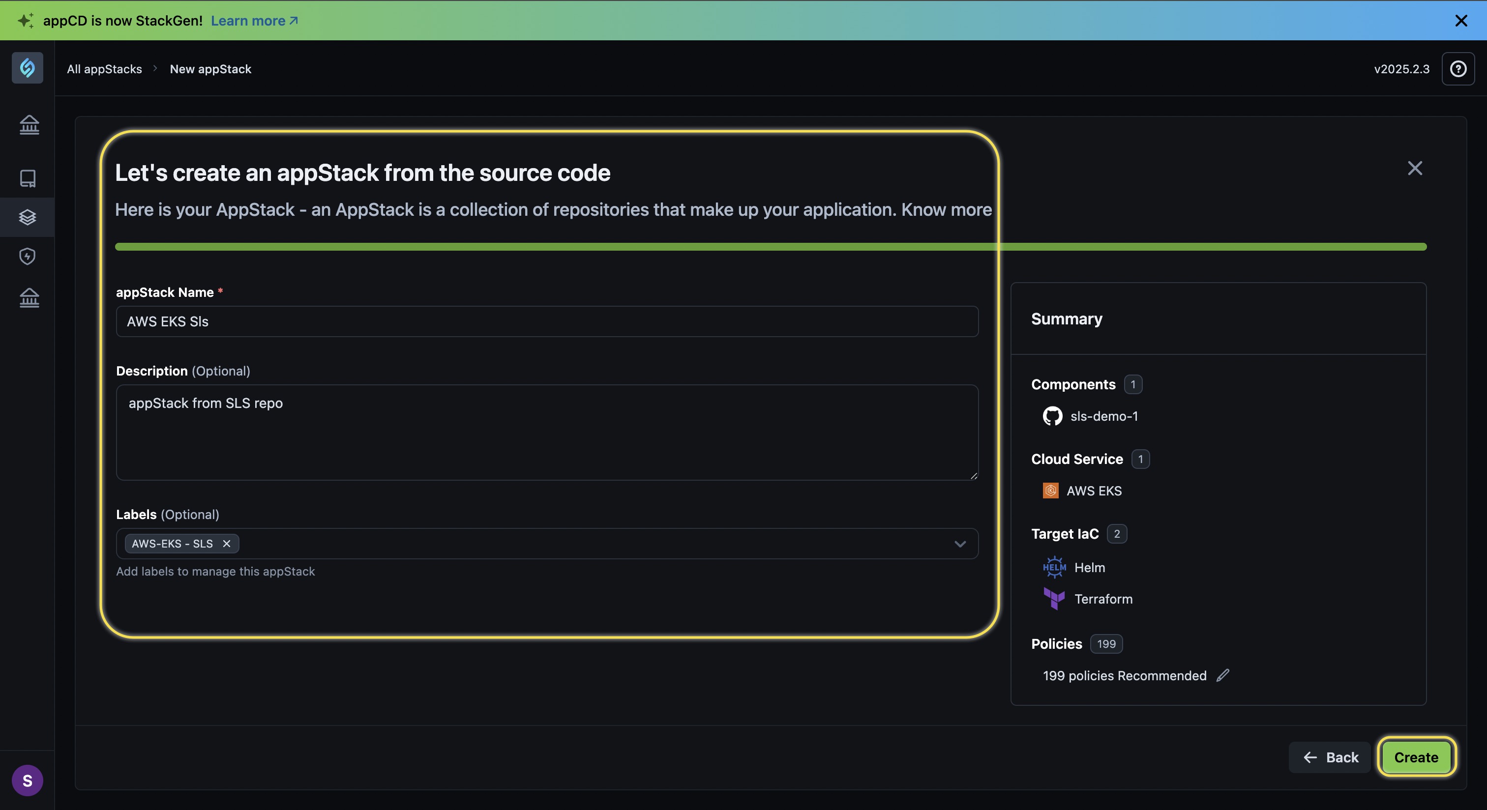
Task: Focus the Description text area
Action: point(547,432)
